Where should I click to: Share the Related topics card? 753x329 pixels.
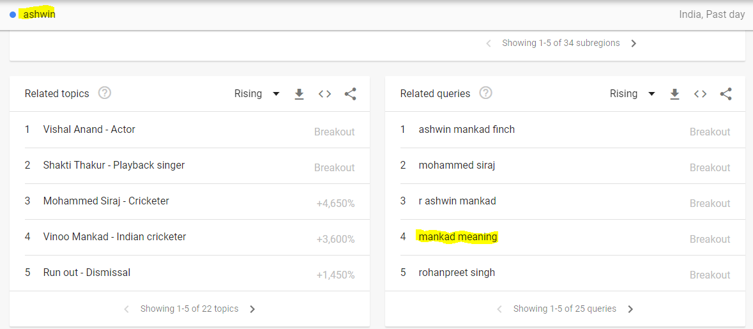[350, 94]
